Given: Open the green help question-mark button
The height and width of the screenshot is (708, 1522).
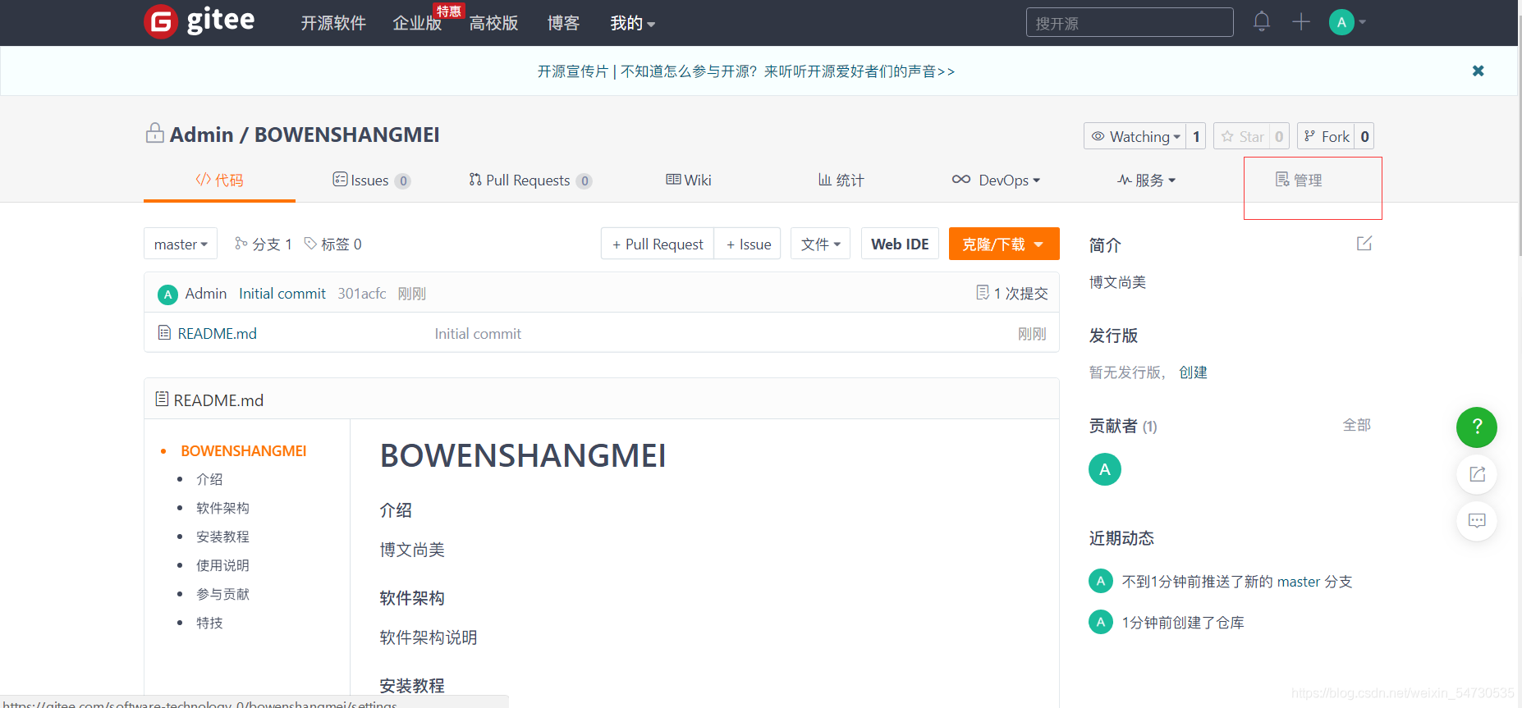Looking at the screenshot, I should 1477,427.
